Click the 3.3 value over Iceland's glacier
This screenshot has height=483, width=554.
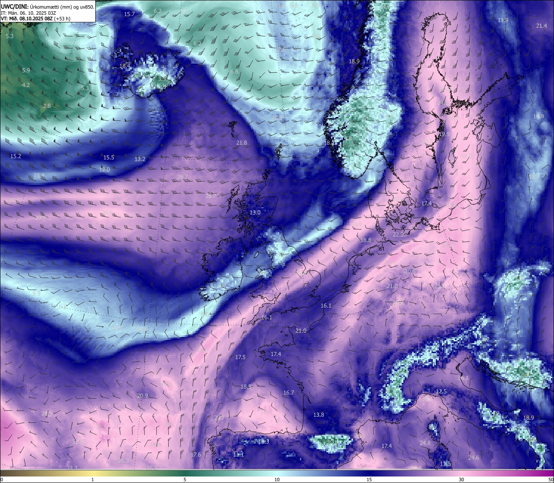point(161,79)
